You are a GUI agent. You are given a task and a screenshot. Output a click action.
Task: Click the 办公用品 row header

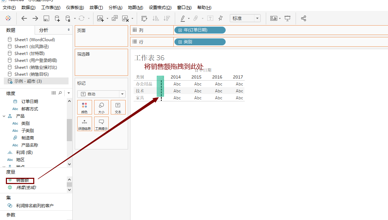coord(144,84)
